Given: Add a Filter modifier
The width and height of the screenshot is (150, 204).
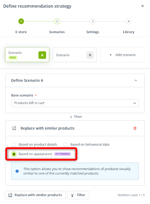Looking at the screenshot, I should 78,195.
